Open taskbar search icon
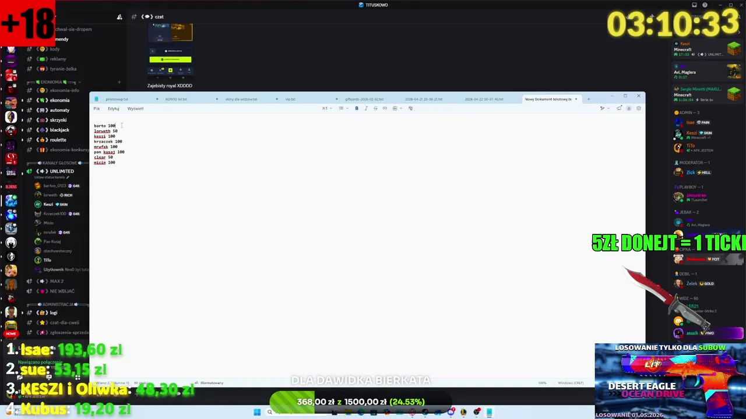Viewport: 746px width, 419px height. 270,413
